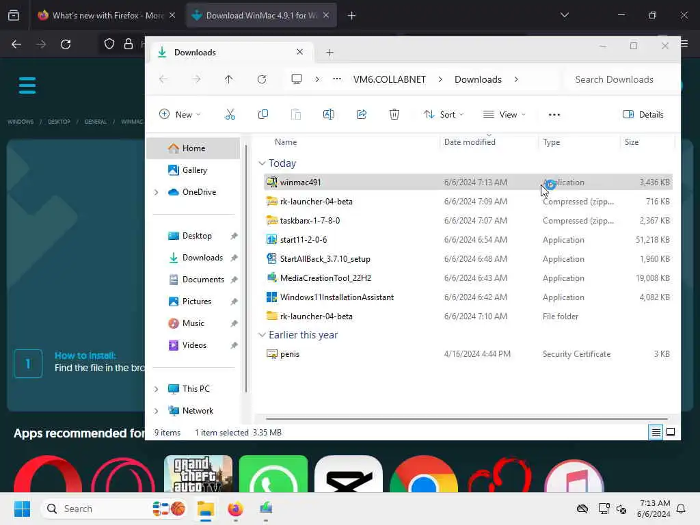Image resolution: width=700 pixels, height=525 pixels.
Task: Select the StartAllBack_3.7.10_setup file
Action: pyautogui.click(x=468, y=259)
